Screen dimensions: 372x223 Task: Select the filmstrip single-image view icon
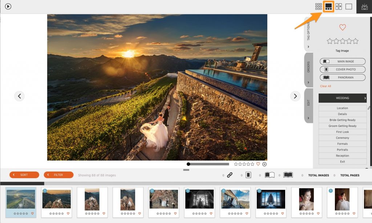tap(328, 7)
